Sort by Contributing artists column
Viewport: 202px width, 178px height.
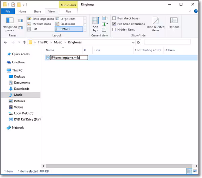pyautogui.click(x=148, y=50)
